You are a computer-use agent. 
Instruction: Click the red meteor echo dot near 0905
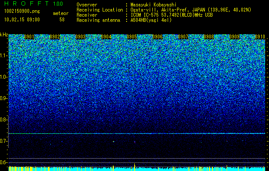click(135, 142)
